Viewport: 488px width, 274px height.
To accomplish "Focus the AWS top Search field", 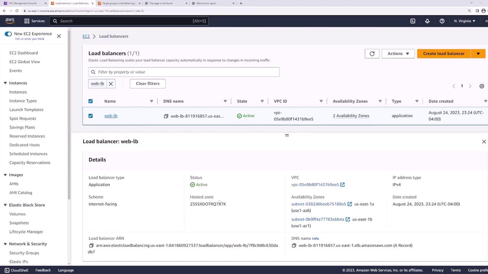I will coord(129,21).
